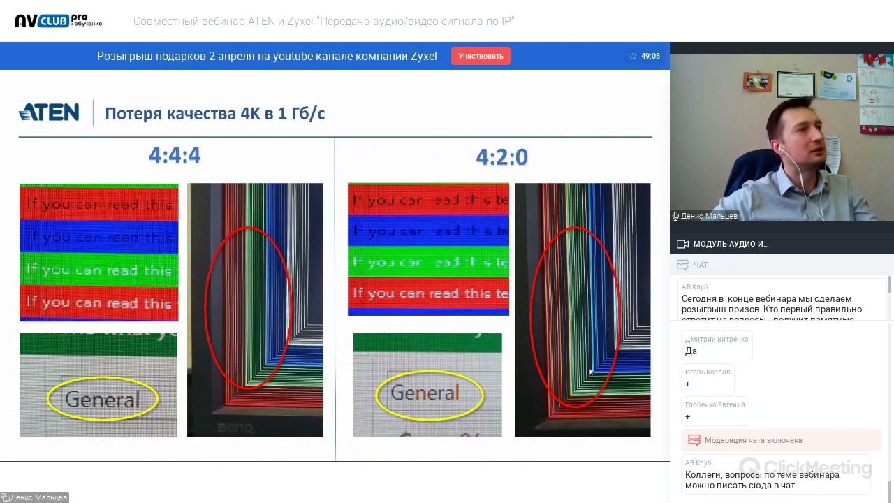Click the 4:4:4 heading on slide
This screenshot has height=503, width=894.
click(x=175, y=156)
